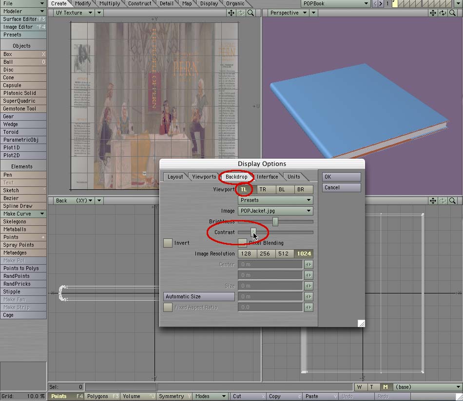Open the Image Editor
The height and width of the screenshot is (401, 463).
click(23, 27)
